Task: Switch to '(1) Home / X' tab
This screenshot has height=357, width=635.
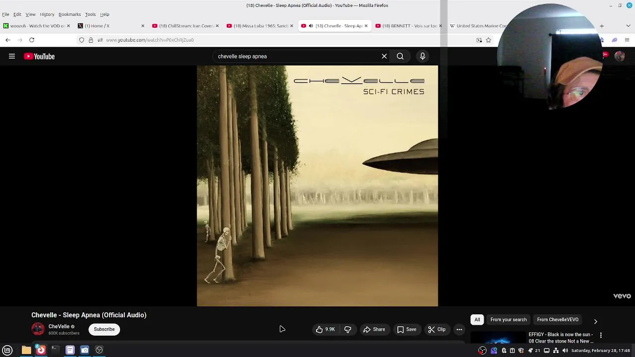Action: (x=110, y=26)
